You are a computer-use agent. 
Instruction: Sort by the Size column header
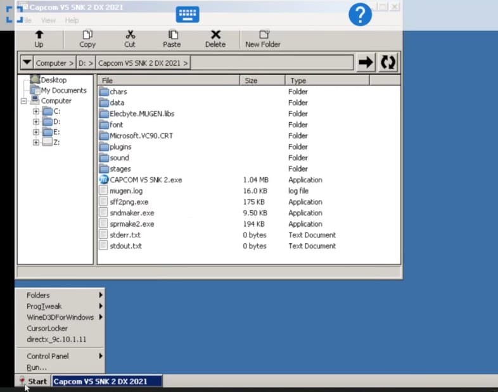click(262, 80)
